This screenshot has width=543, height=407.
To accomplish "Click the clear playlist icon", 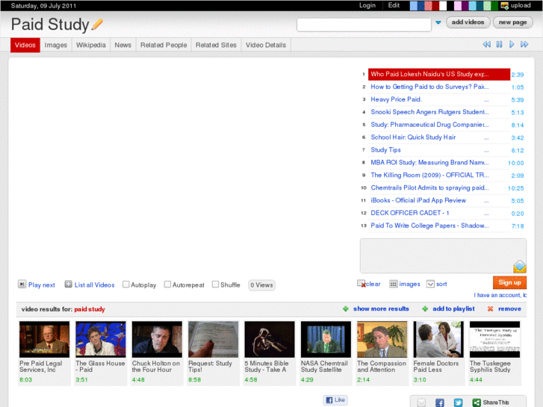I will (x=362, y=284).
